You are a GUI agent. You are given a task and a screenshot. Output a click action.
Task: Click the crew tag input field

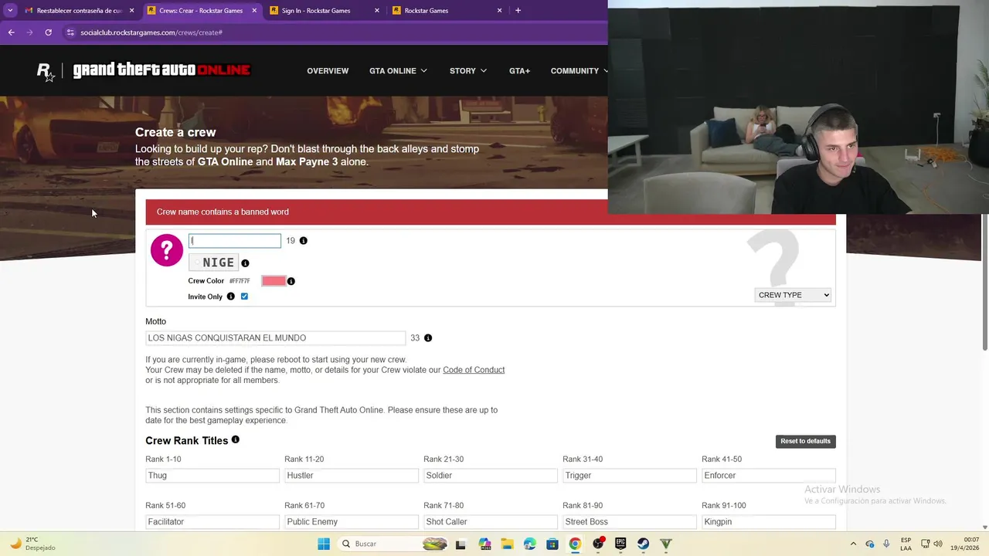click(x=214, y=263)
